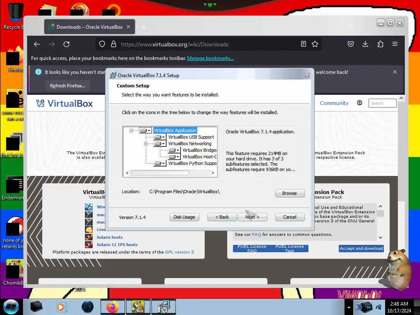Image resolution: width=420 pixels, height=315 pixels.
Task: Click the PUEL License FAQ button
Action: tap(252, 249)
